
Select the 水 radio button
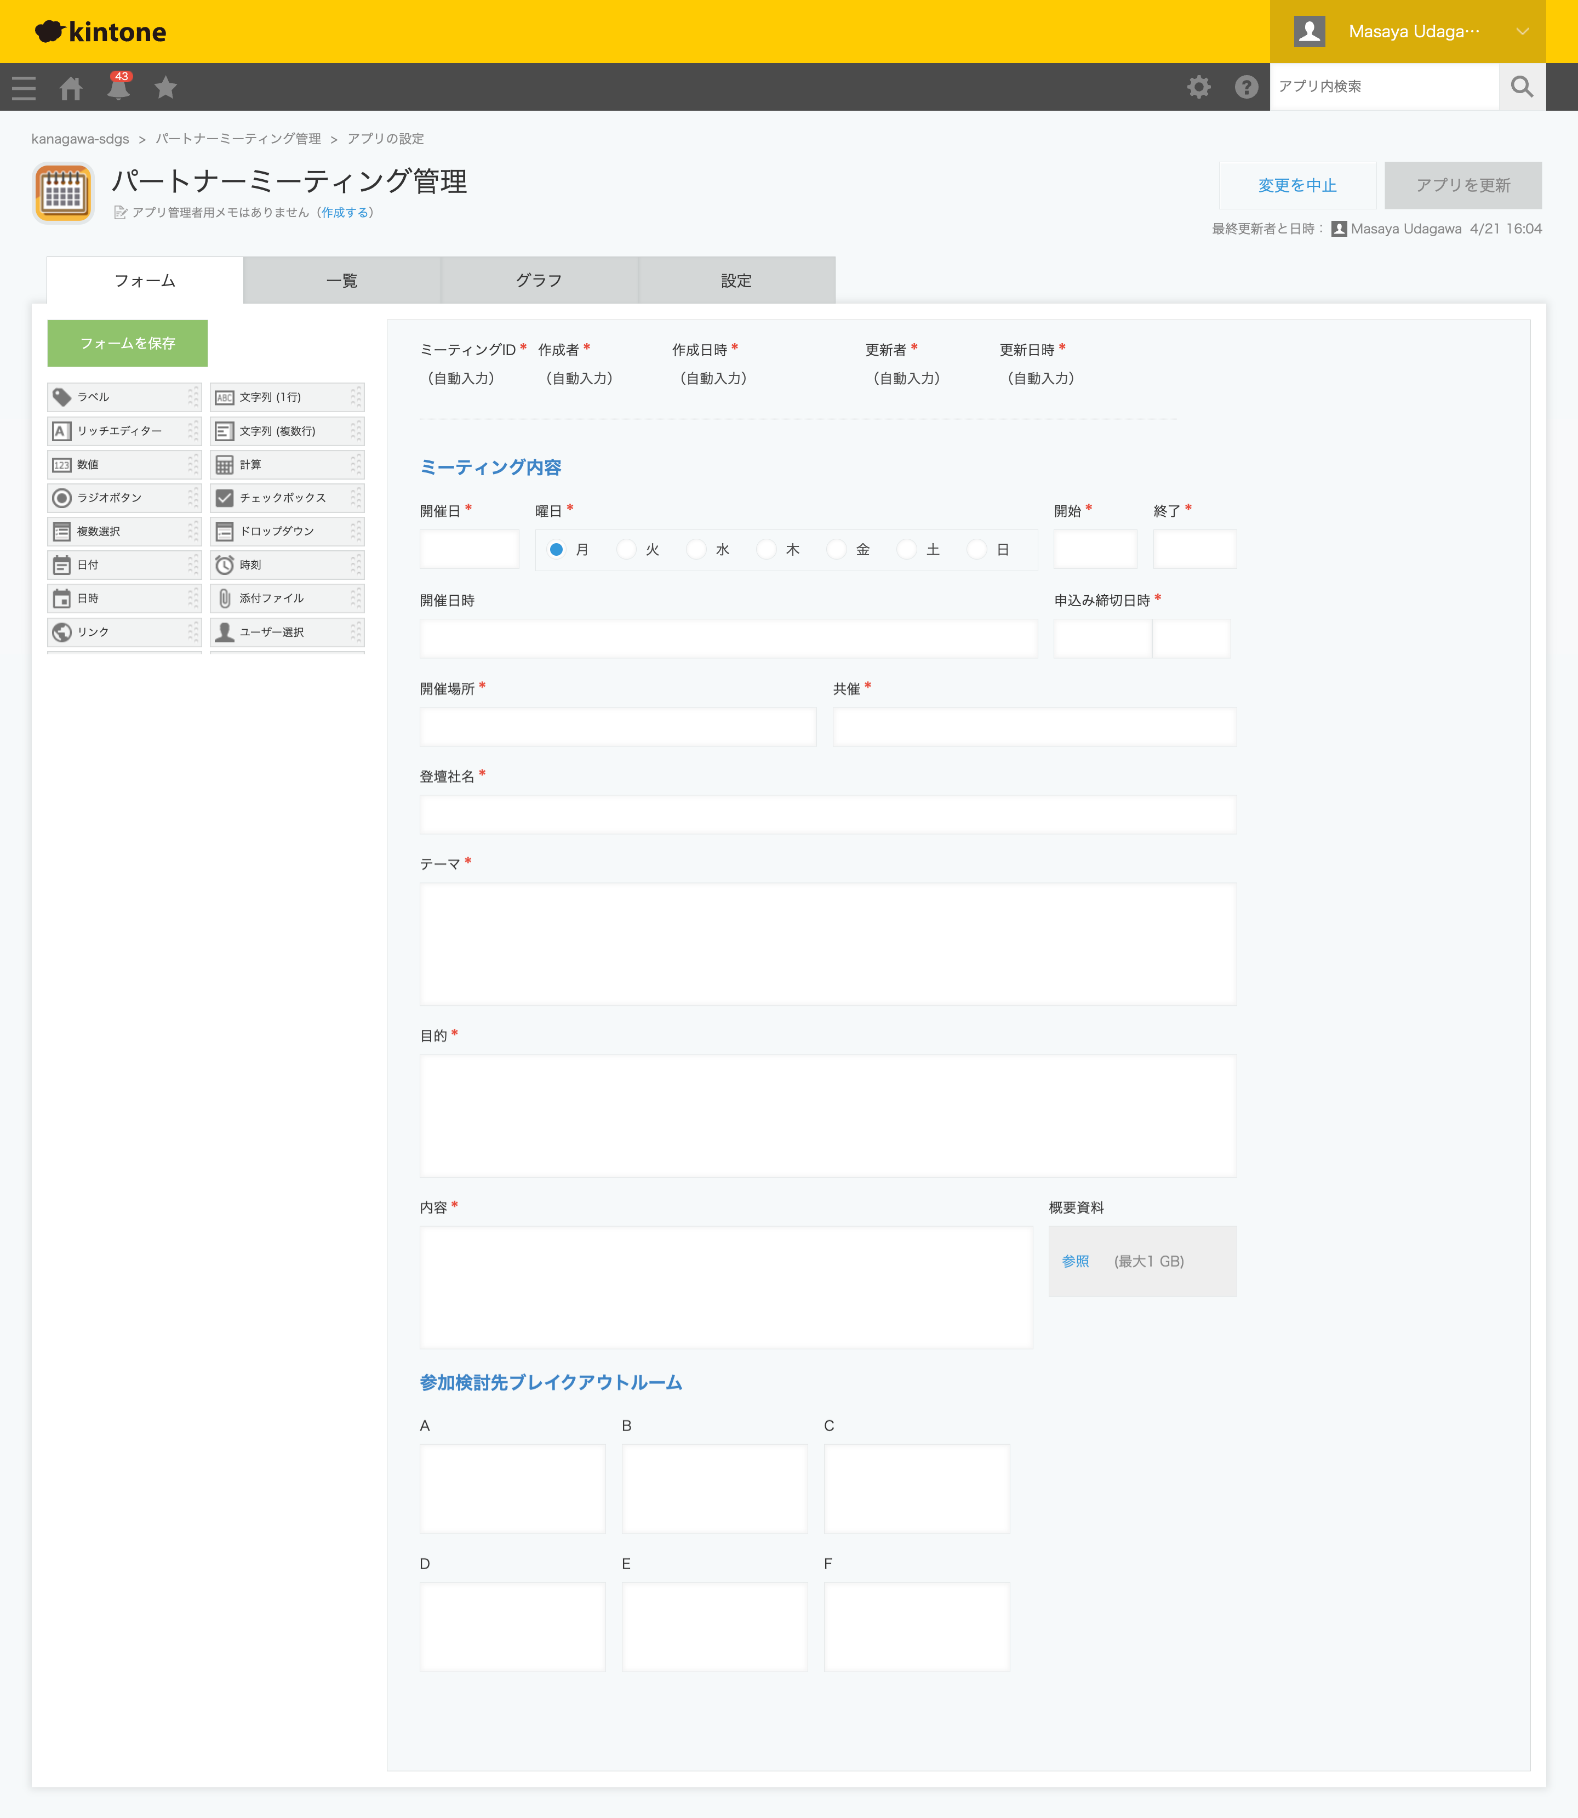coord(696,550)
